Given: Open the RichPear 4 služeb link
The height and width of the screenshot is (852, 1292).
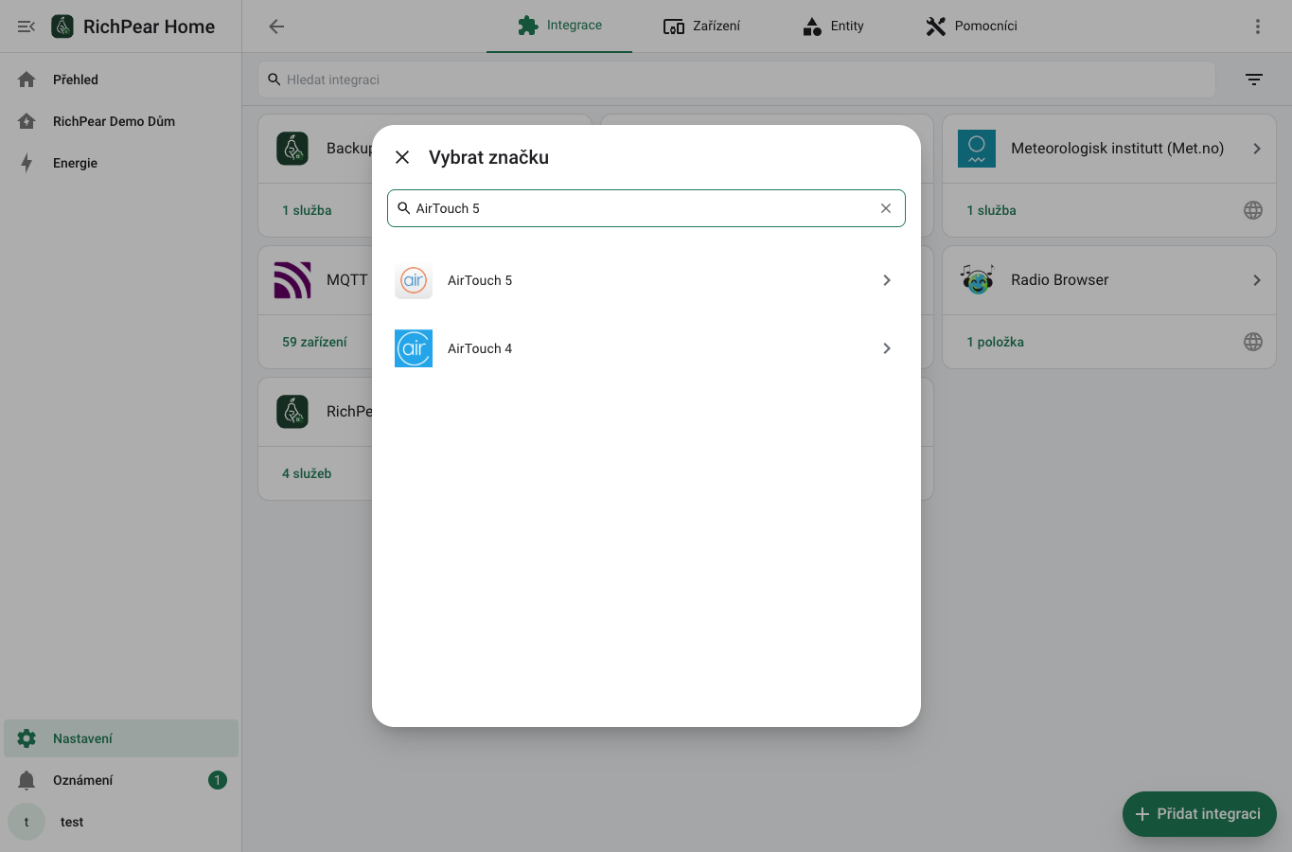Looking at the screenshot, I should 307,473.
